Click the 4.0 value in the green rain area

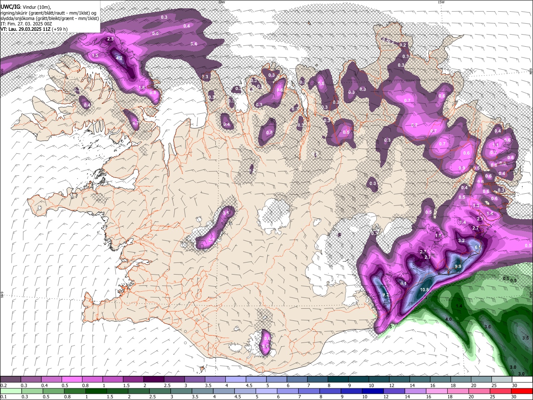point(448,319)
